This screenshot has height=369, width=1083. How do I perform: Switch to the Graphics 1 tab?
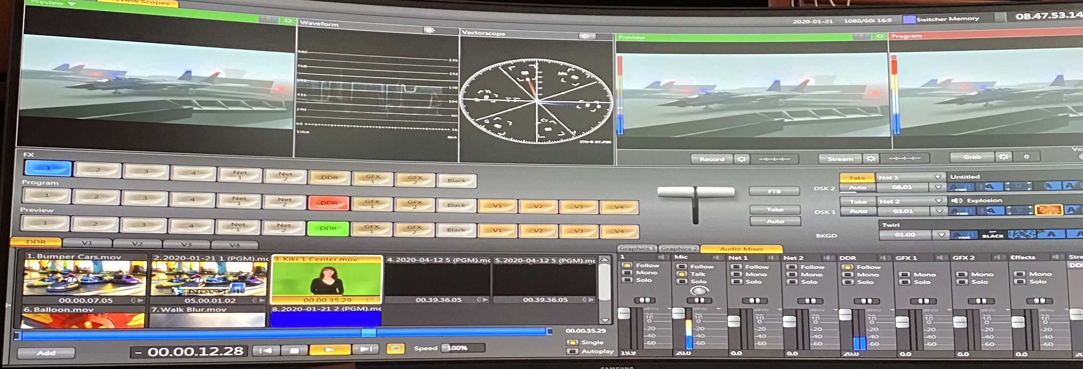(x=636, y=249)
